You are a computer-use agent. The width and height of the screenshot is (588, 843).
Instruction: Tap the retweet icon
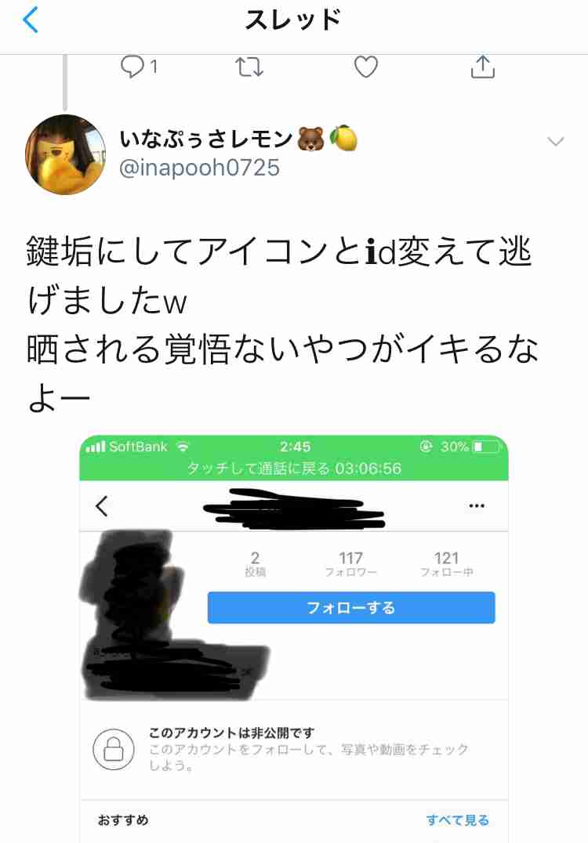coord(249,67)
